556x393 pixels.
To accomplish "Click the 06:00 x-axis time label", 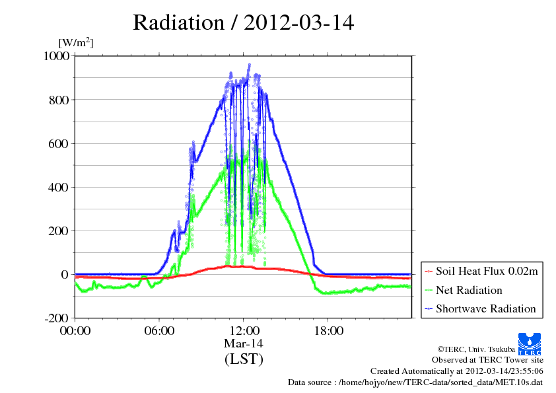I will tap(159, 331).
